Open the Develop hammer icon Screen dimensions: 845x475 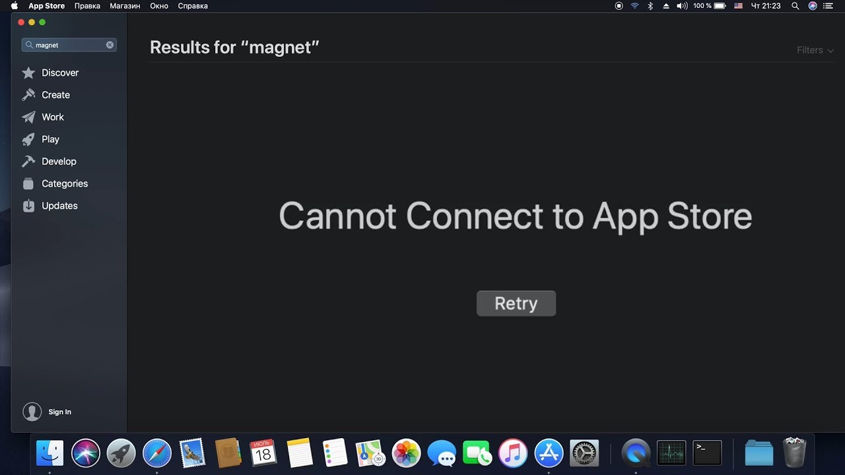click(x=28, y=161)
